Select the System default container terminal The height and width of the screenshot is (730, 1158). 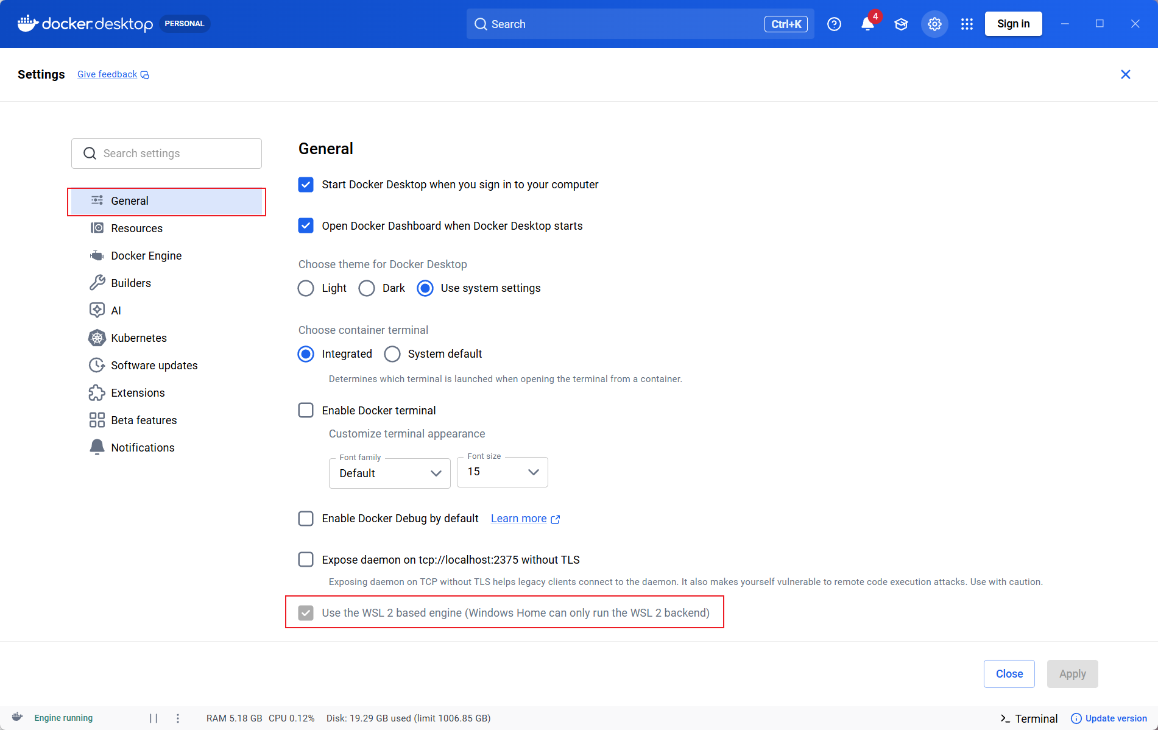coord(392,354)
